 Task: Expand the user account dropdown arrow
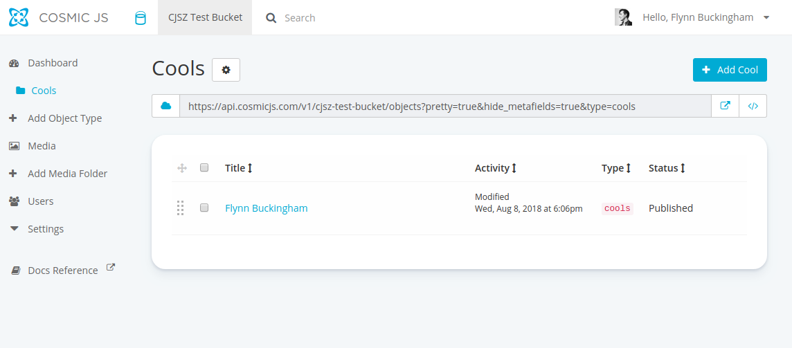(x=766, y=17)
